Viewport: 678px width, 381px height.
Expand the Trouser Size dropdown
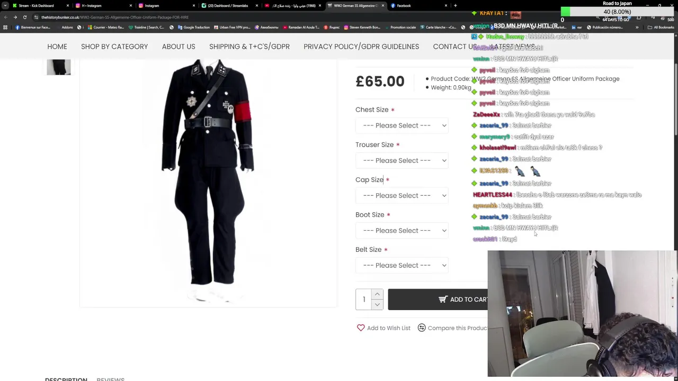(402, 160)
